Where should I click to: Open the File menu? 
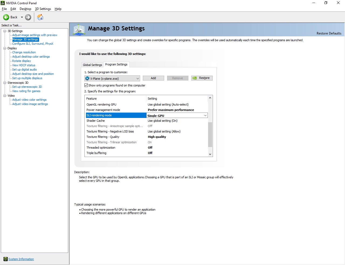point(4,9)
